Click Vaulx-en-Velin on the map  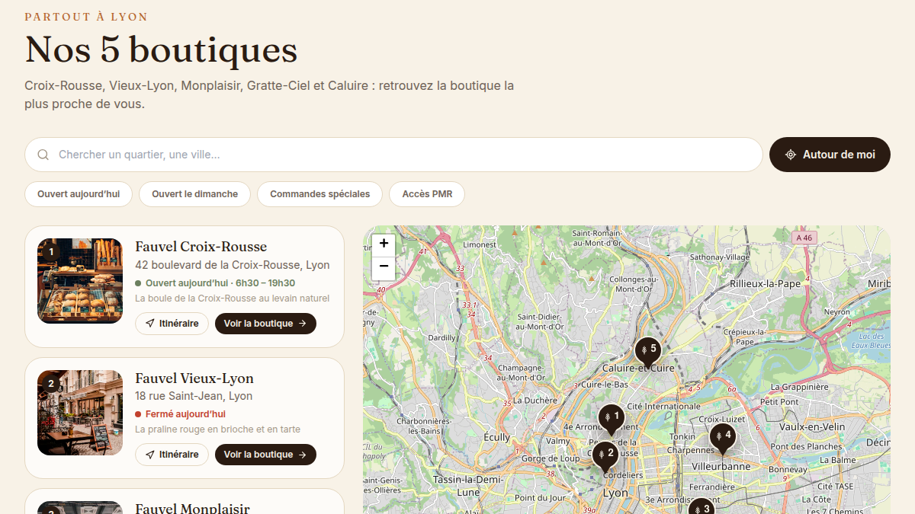(x=812, y=427)
